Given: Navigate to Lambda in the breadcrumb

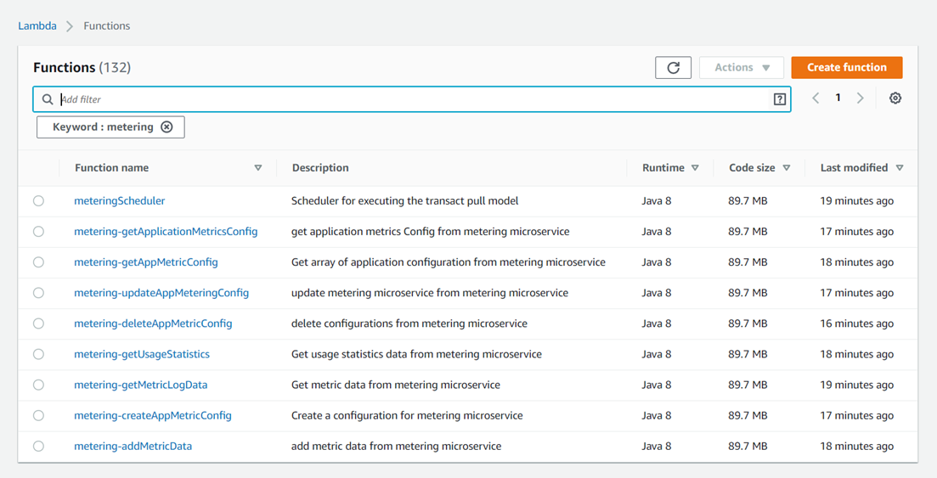Looking at the screenshot, I should pos(37,26).
